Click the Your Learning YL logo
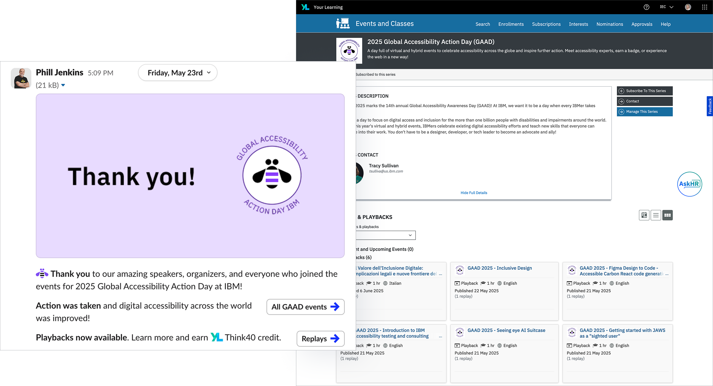This screenshot has width=713, height=386. point(305,7)
